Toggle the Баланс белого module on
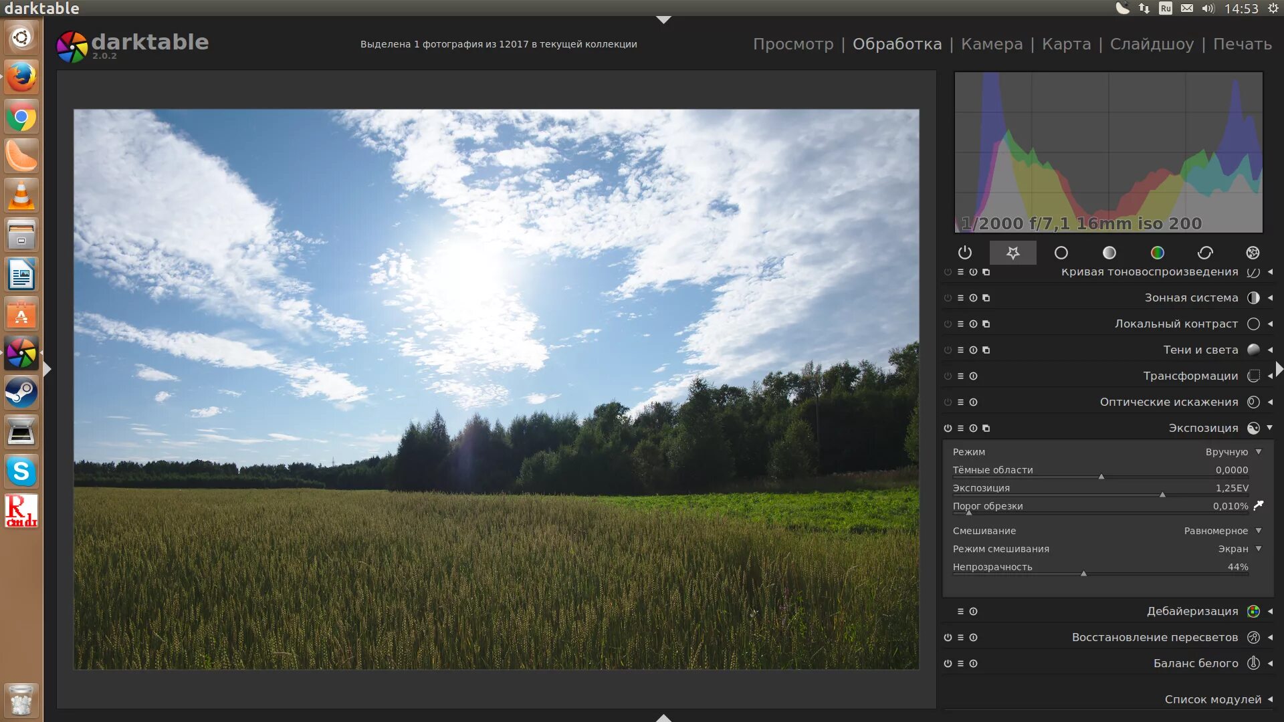 (947, 663)
